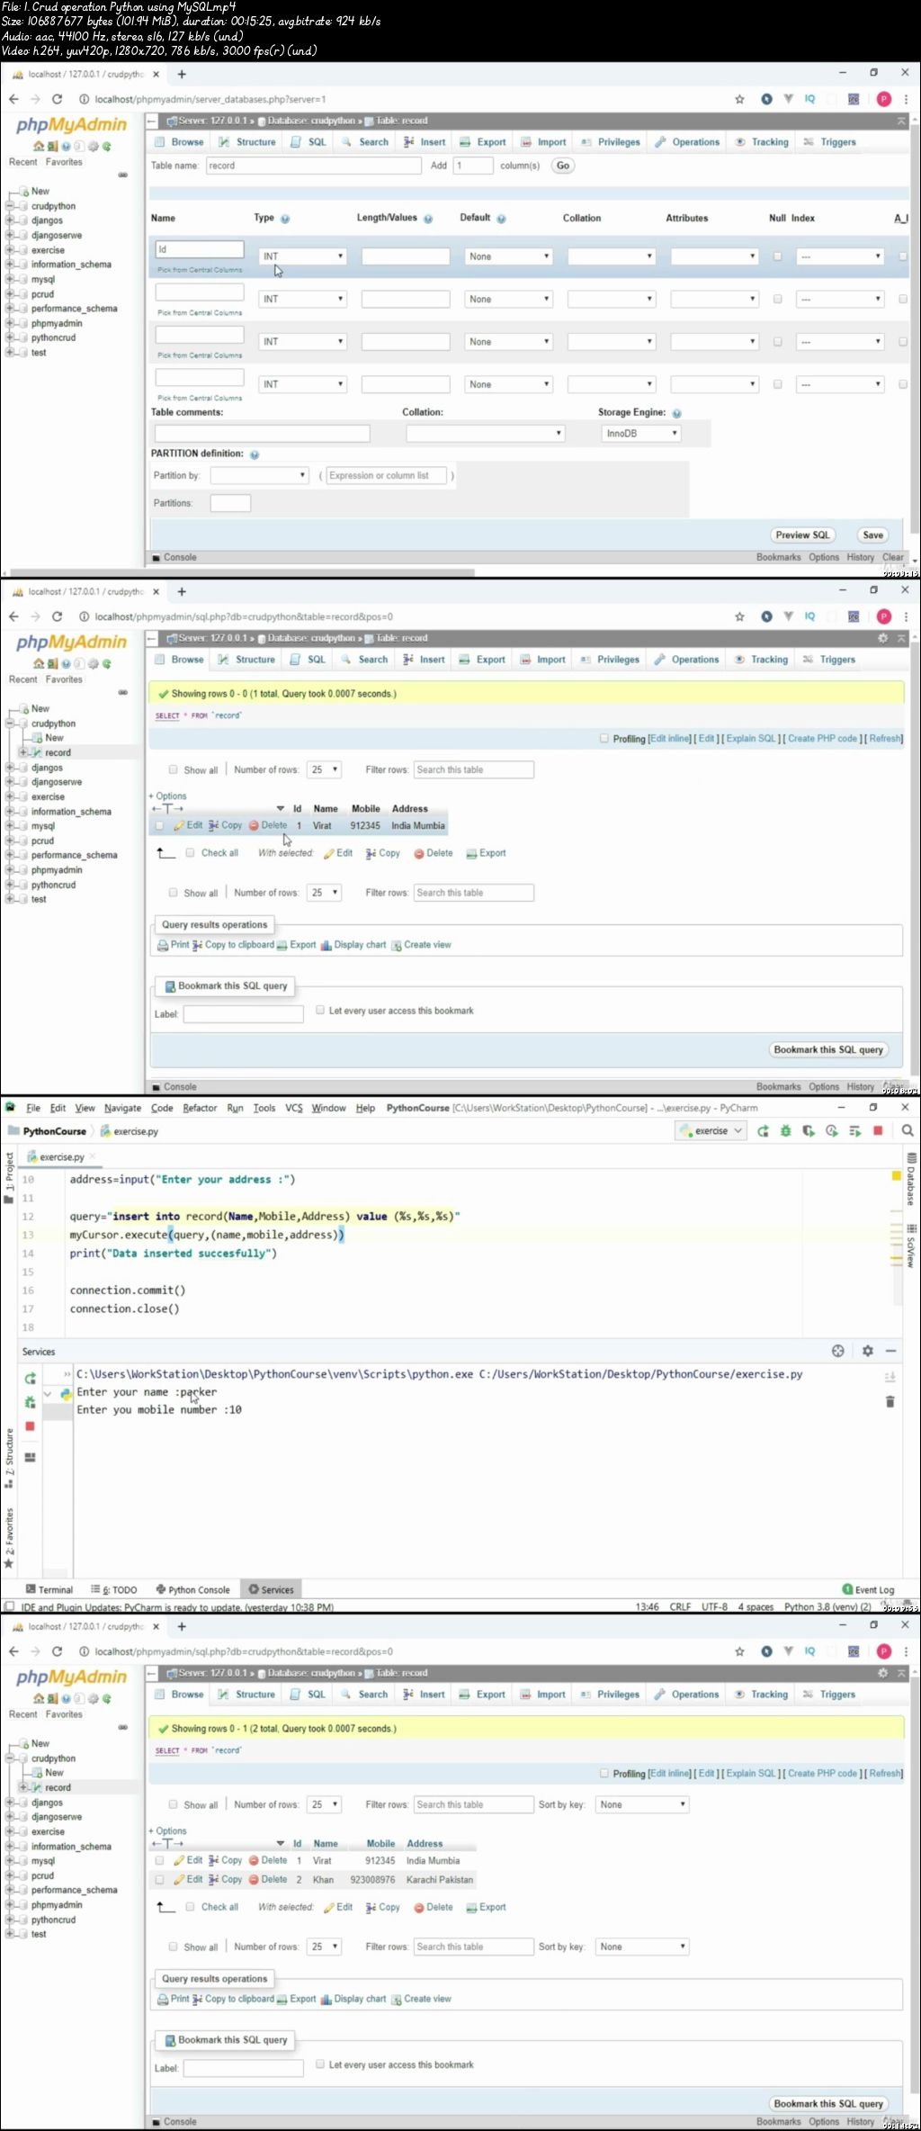Viewport: 921px width, 2131px height.
Task: Click Create PHP code link in two-row results frame
Action: pos(822,1773)
